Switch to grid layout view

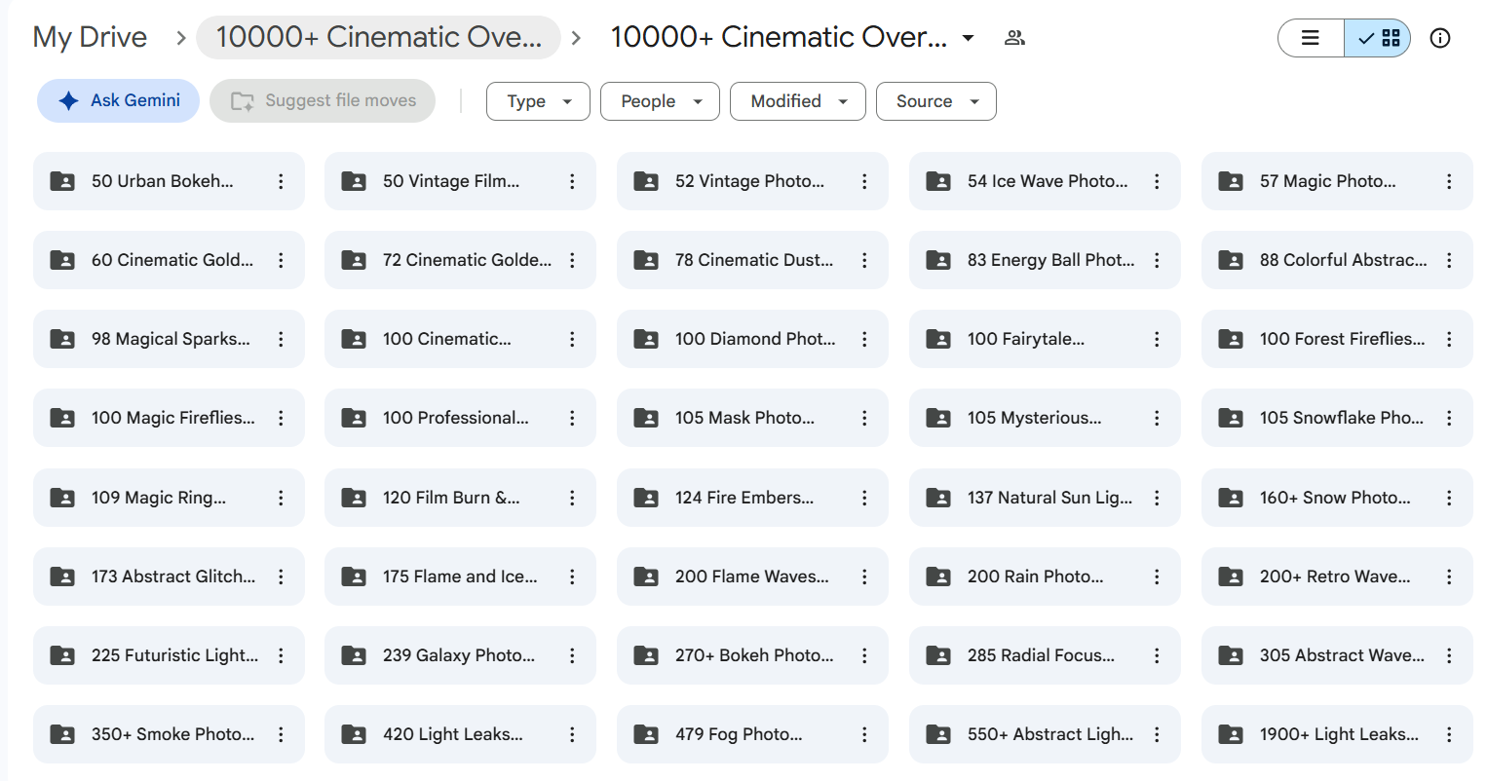click(1378, 38)
